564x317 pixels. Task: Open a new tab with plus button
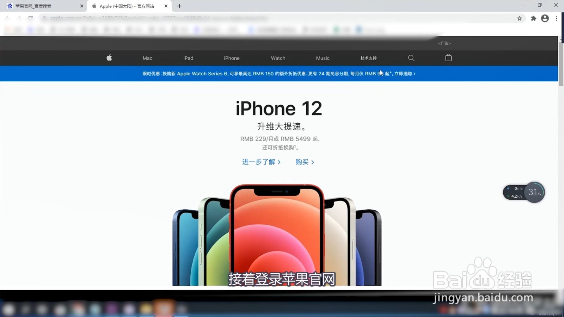pyautogui.click(x=179, y=6)
